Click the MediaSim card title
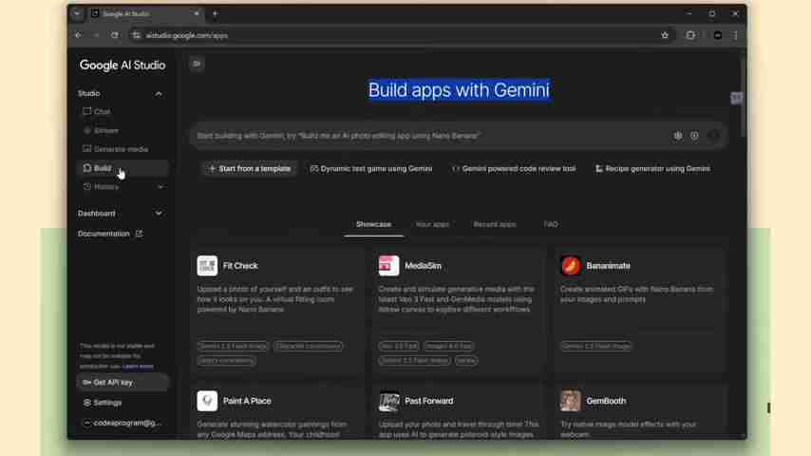This screenshot has height=456, width=811. click(x=424, y=266)
